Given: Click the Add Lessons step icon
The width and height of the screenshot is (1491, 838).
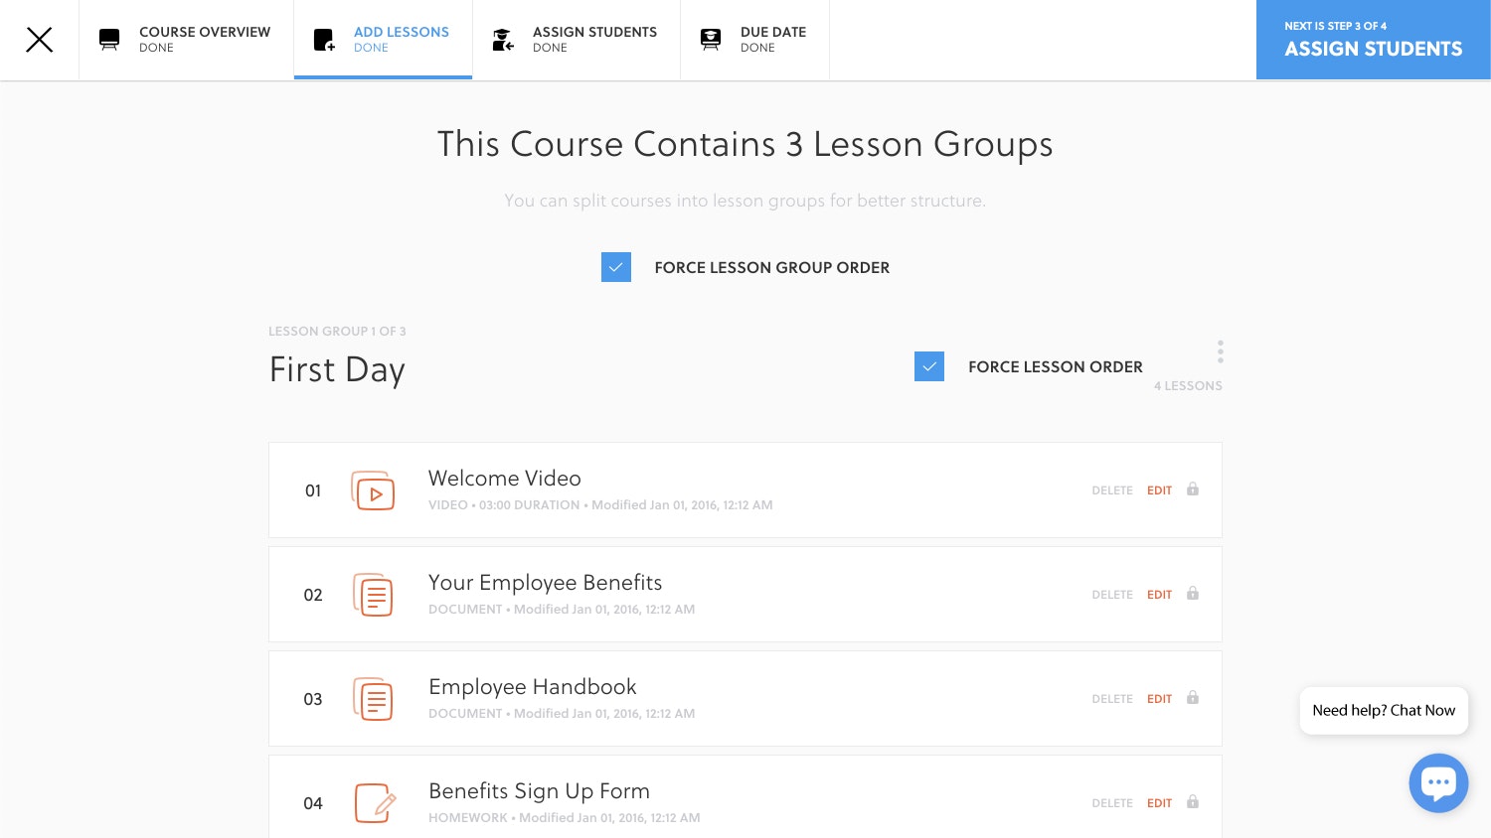Looking at the screenshot, I should pyautogui.click(x=324, y=40).
